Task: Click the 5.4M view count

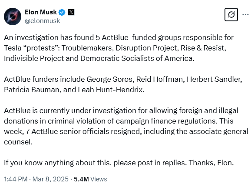Action: click(81, 179)
